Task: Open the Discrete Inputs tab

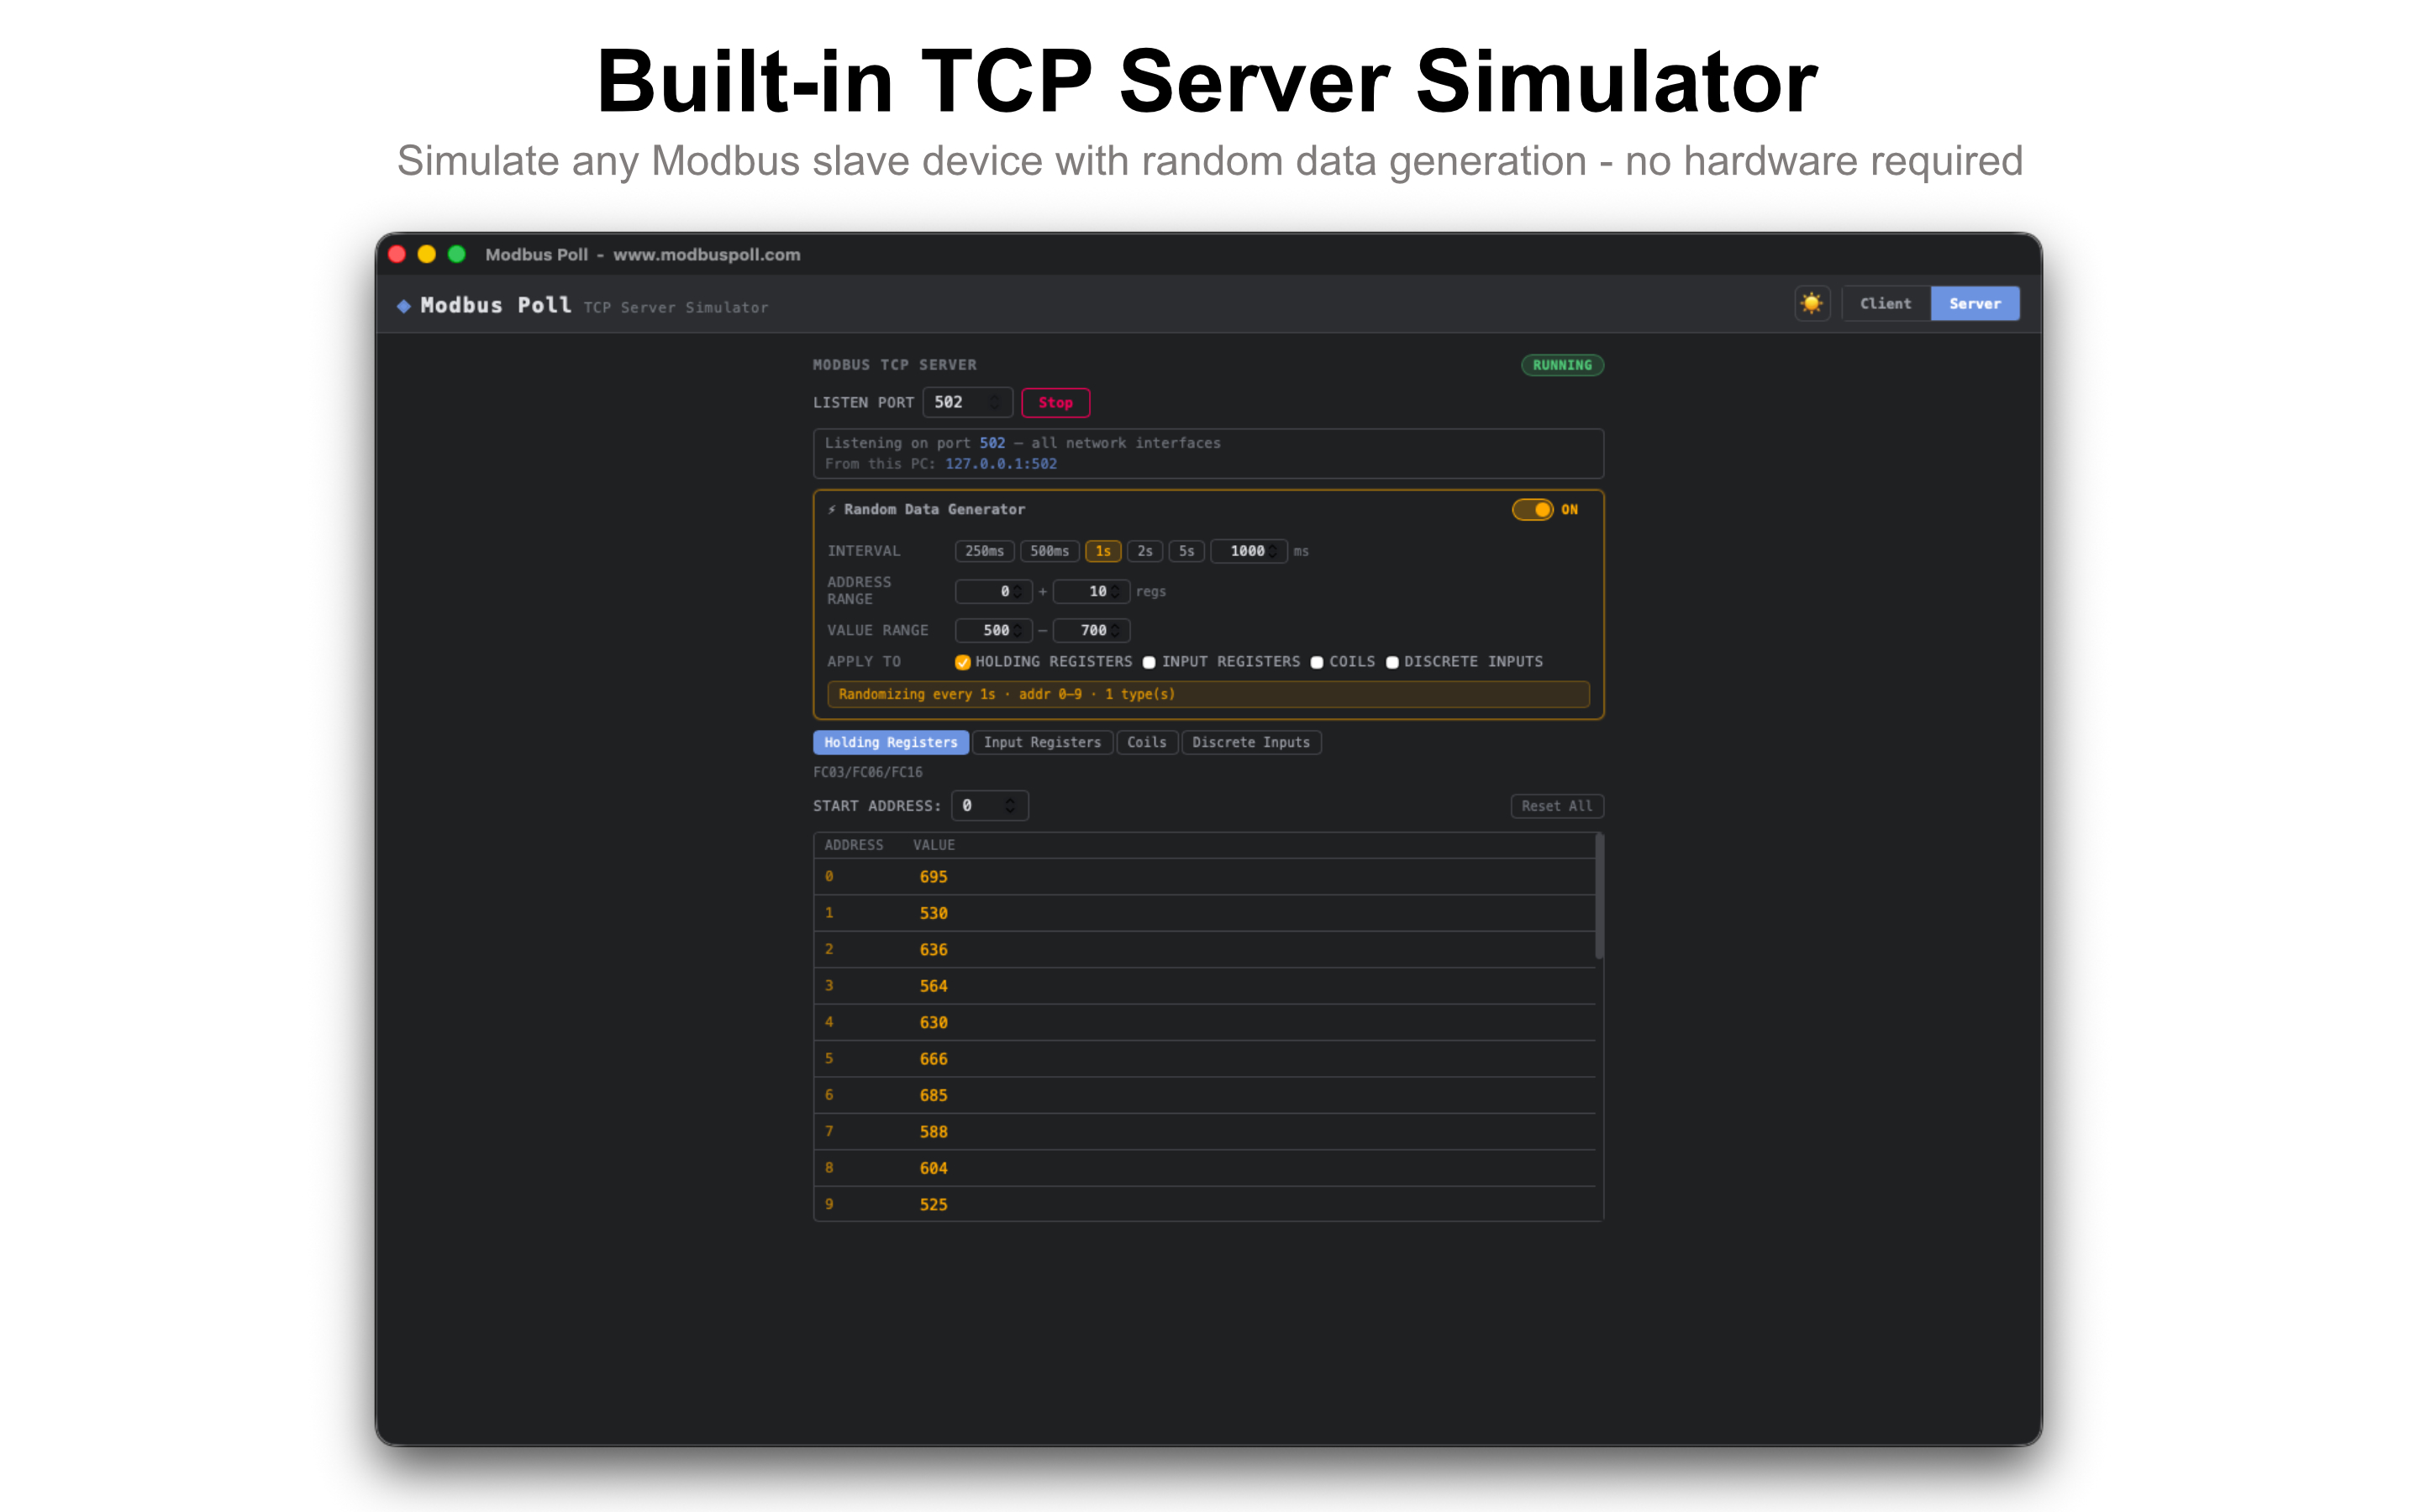Action: pos(1250,743)
